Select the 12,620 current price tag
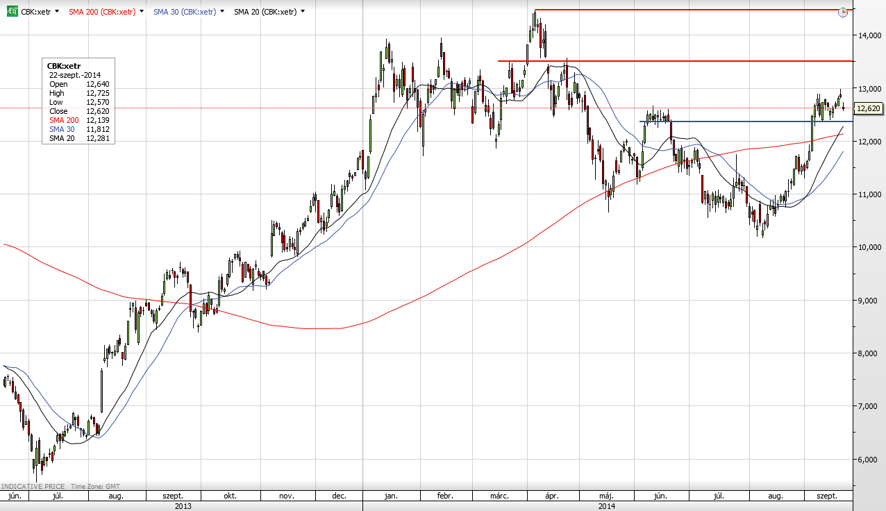 [867, 108]
